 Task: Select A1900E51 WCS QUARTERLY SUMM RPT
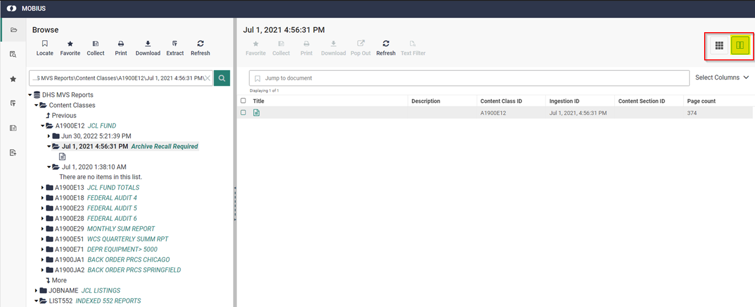pyautogui.click(x=112, y=239)
